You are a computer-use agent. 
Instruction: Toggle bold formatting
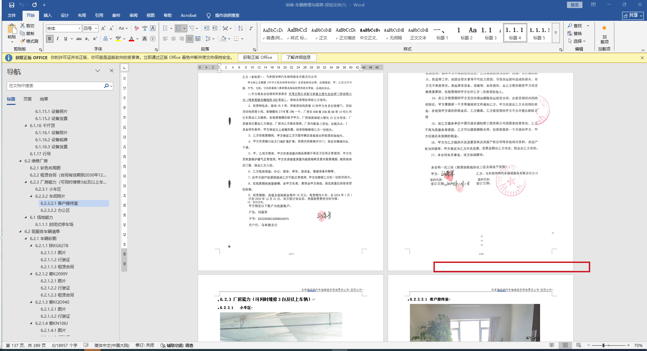pos(49,39)
